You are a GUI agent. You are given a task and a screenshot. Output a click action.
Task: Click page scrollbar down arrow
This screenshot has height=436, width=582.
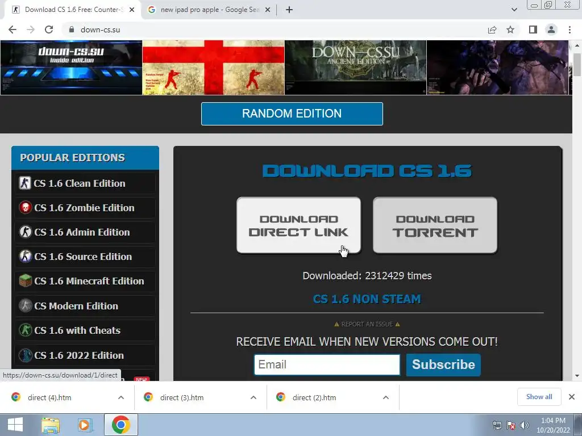pos(577,376)
